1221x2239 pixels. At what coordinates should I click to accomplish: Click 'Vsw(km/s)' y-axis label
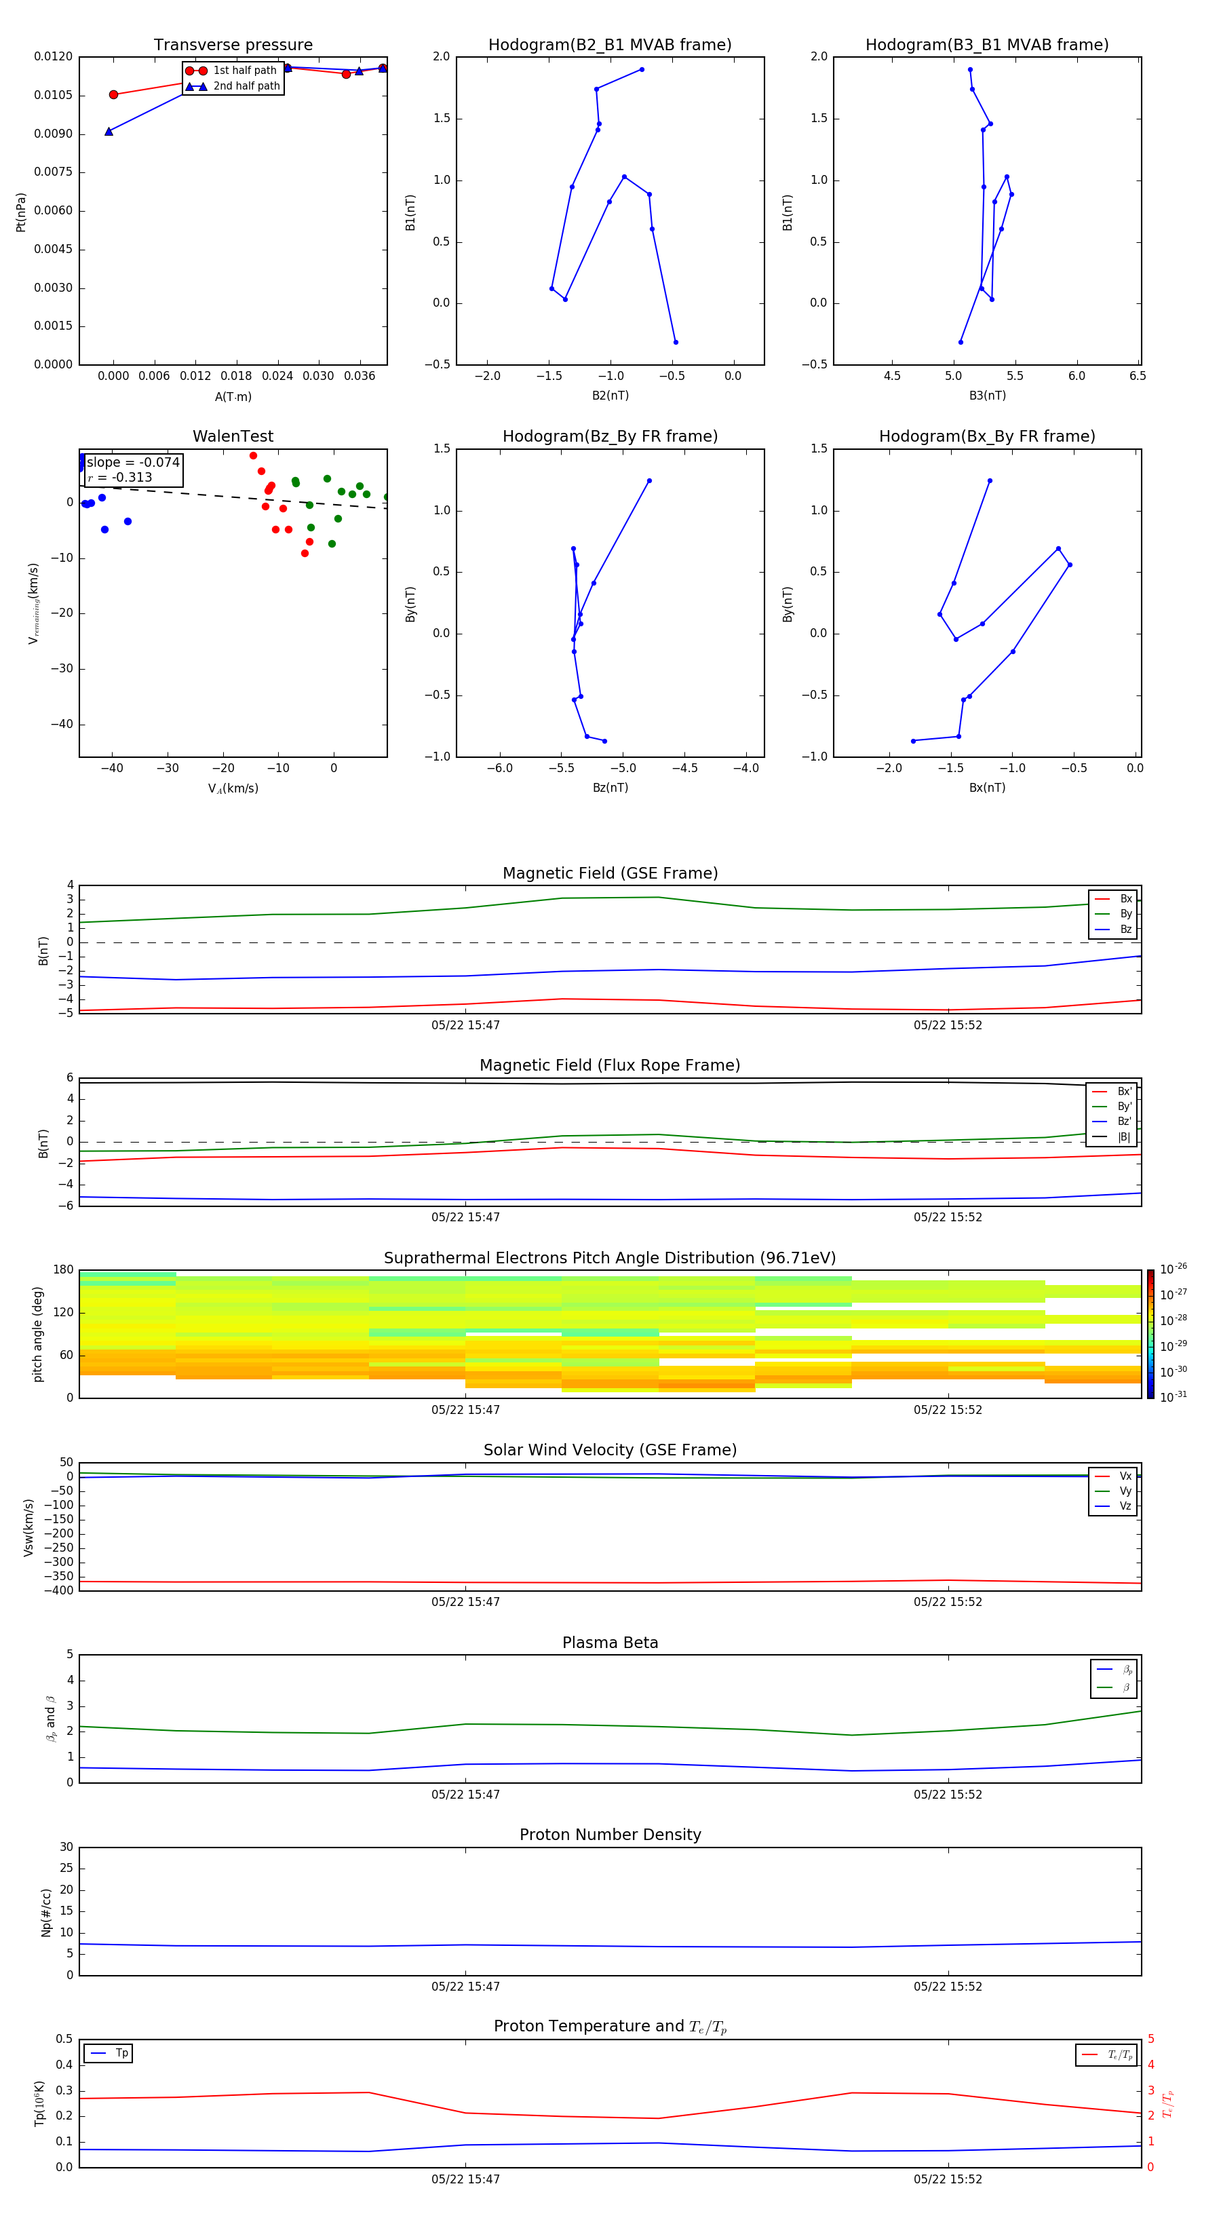28,1527
